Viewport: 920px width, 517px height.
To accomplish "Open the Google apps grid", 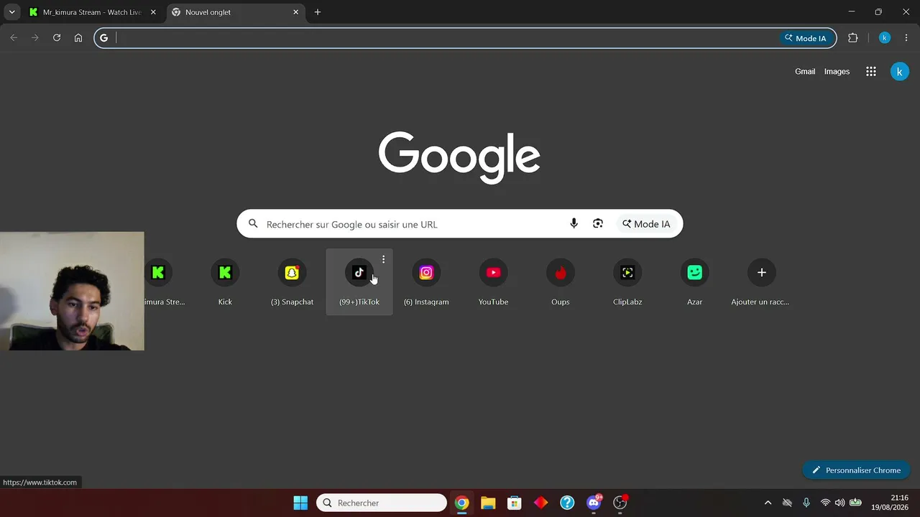I will (871, 72).
